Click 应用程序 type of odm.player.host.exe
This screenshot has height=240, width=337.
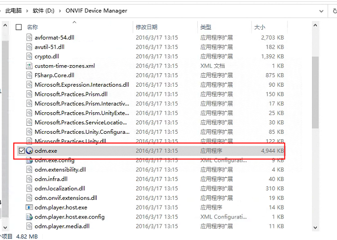click(211, 207)
